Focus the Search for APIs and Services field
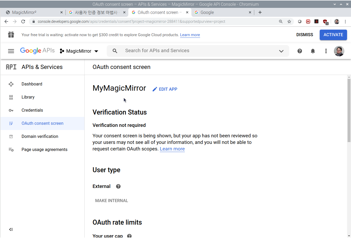351x238 pixels. click(x=198, y=51)
